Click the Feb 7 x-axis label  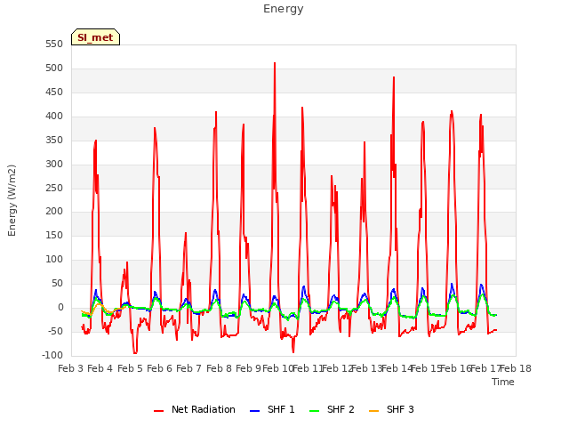[188, 368]
